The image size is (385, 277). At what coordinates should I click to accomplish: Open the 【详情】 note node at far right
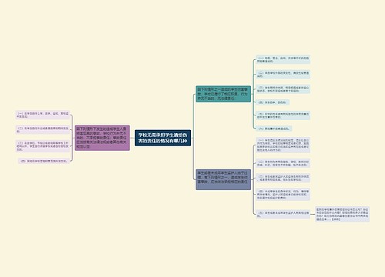(343, 214)
